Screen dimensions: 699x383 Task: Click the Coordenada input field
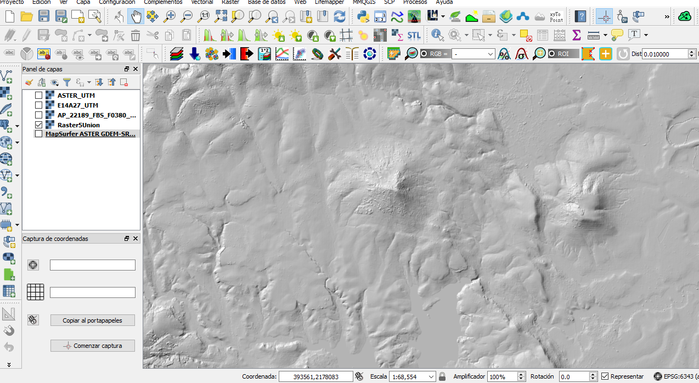point(315,376)
